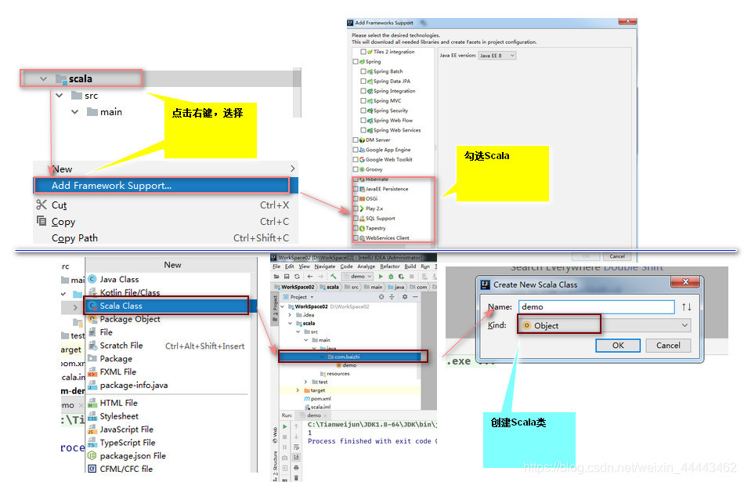Click Cancel in Create New Scala Class dialog
The image size is (744, 482).
[668, 345]
